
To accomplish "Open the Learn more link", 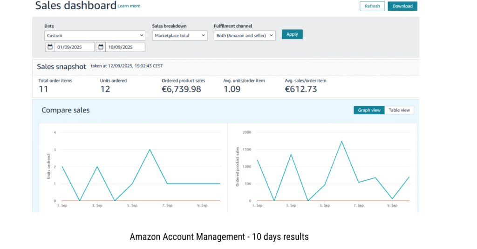I will click(x=129, y=6).
